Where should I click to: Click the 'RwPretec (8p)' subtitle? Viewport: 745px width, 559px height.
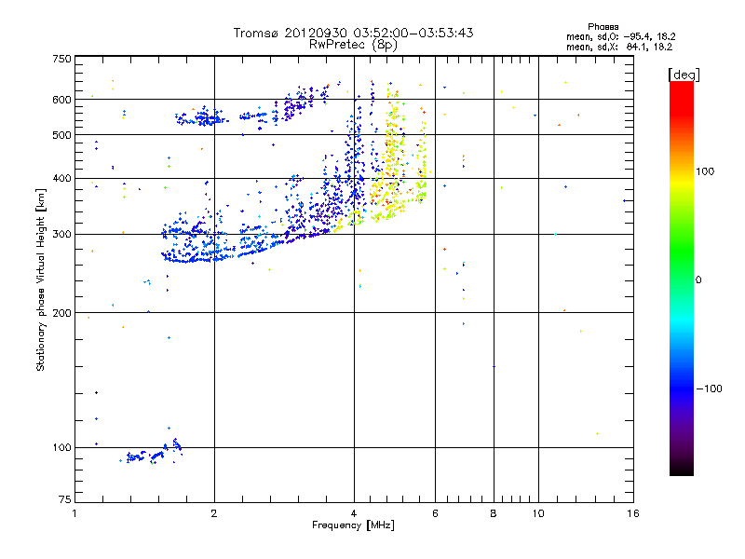[353, 45]
